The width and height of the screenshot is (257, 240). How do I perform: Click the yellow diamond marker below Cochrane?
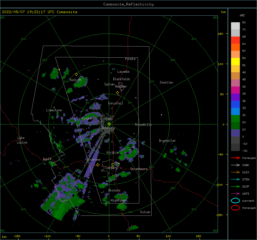coord(98,165)
